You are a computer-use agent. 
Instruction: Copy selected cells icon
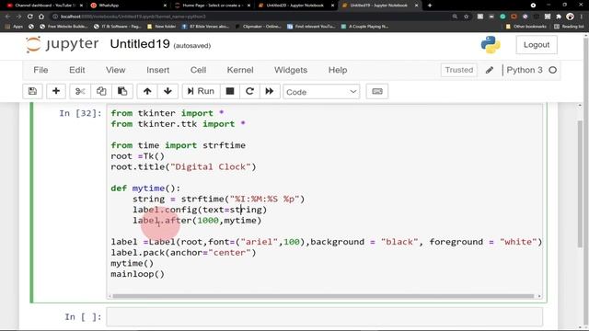point(101,91)
